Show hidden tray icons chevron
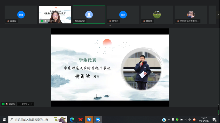The image size is (220, 123). pyautogui.click(x=169, y=120)
